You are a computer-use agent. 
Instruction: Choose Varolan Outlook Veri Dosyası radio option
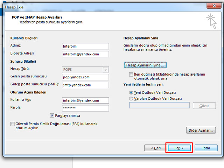pos(131,99)
